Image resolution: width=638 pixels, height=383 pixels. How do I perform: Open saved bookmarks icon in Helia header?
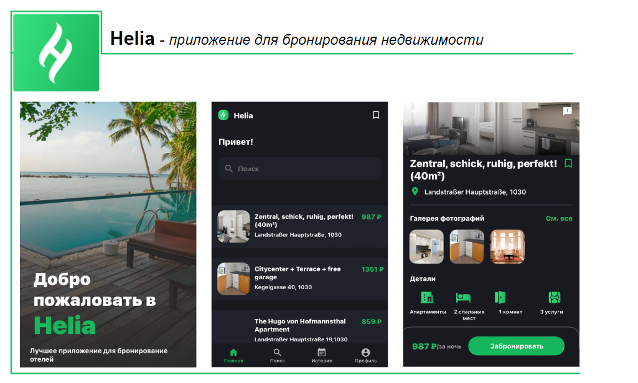click(376, 115)
